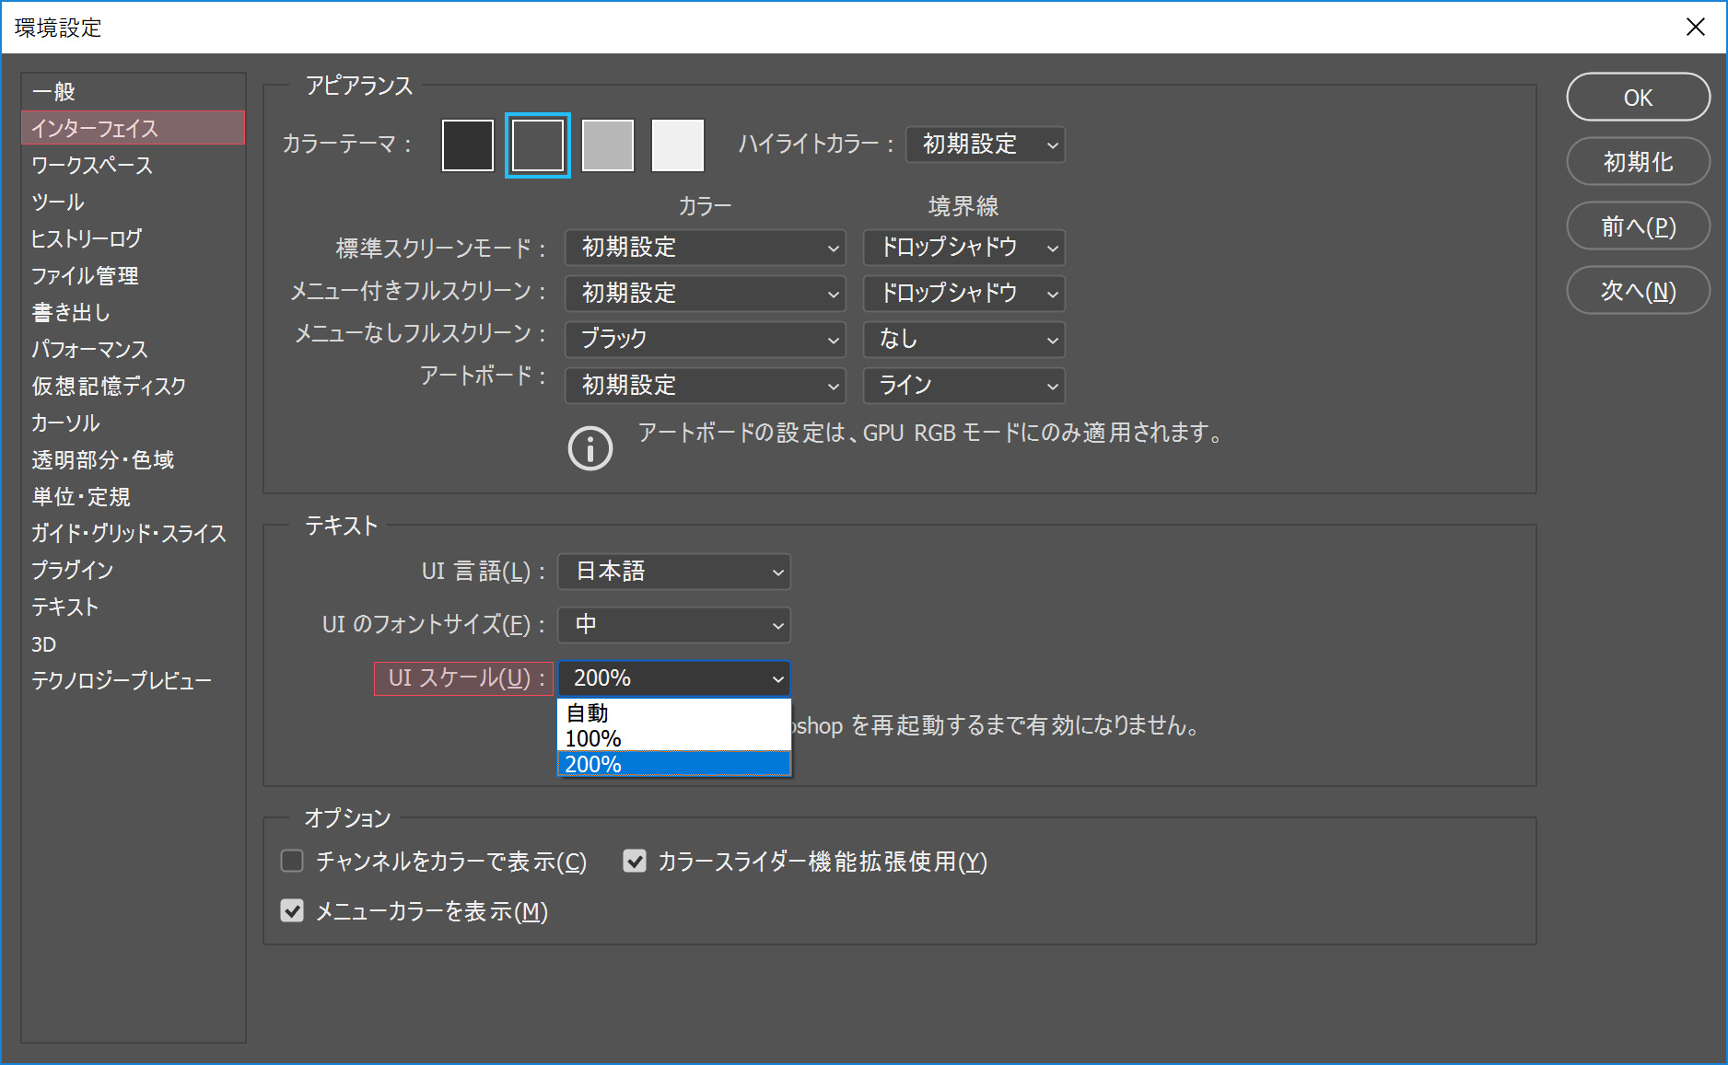Choose 100% in the UI scale list
This screenshot has height=1065, width=1728.
click(x=673, y=739)
